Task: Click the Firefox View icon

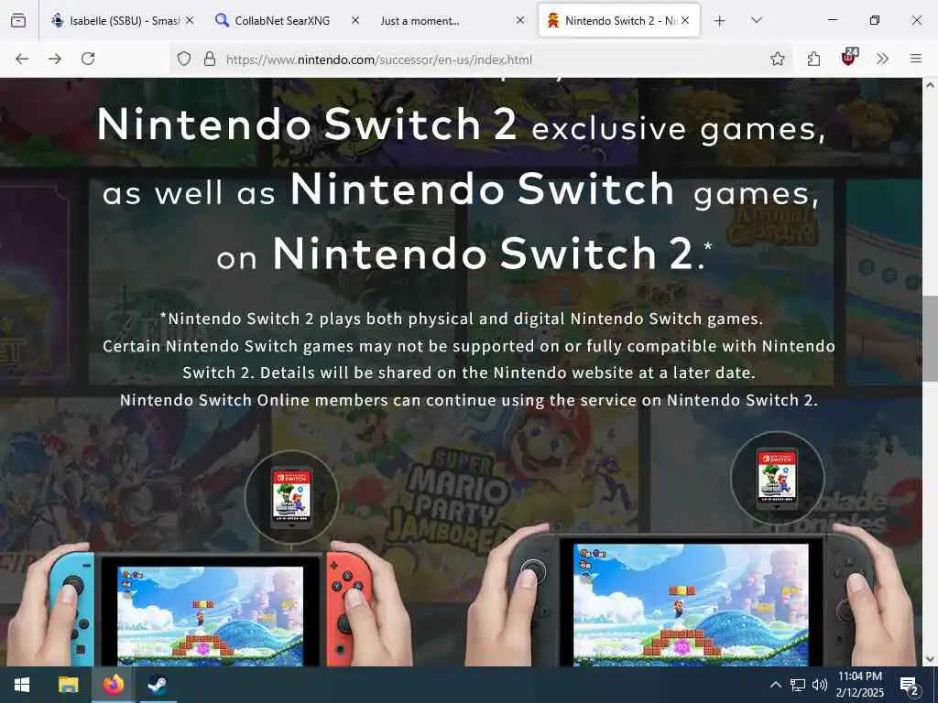Action: coord(18,20)
